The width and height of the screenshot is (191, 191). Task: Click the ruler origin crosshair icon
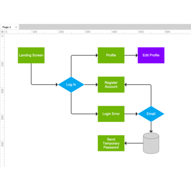click(2, 32)
